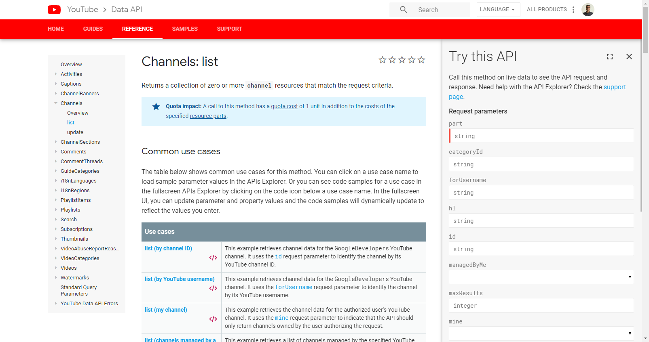This screenshot has height=342, width=649.
Task: Expand the Comments tree item
Action: tap(56, 151)
